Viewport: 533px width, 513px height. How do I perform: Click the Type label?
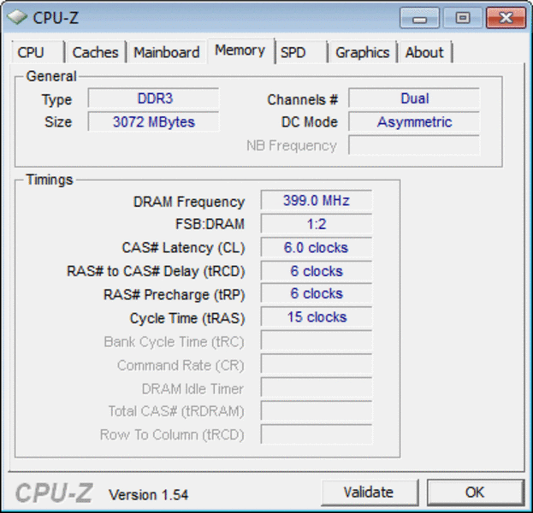pos(56,100)
